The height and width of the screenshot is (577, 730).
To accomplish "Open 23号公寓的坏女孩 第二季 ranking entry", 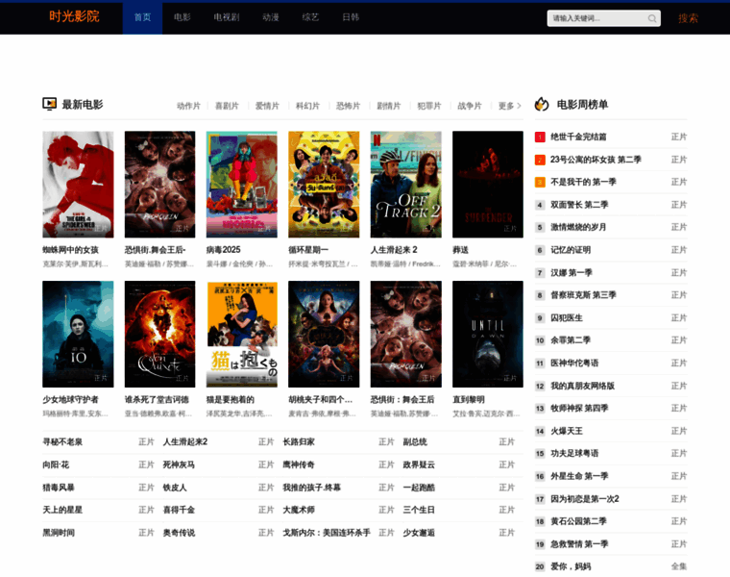I will click(x=596, y=160).
